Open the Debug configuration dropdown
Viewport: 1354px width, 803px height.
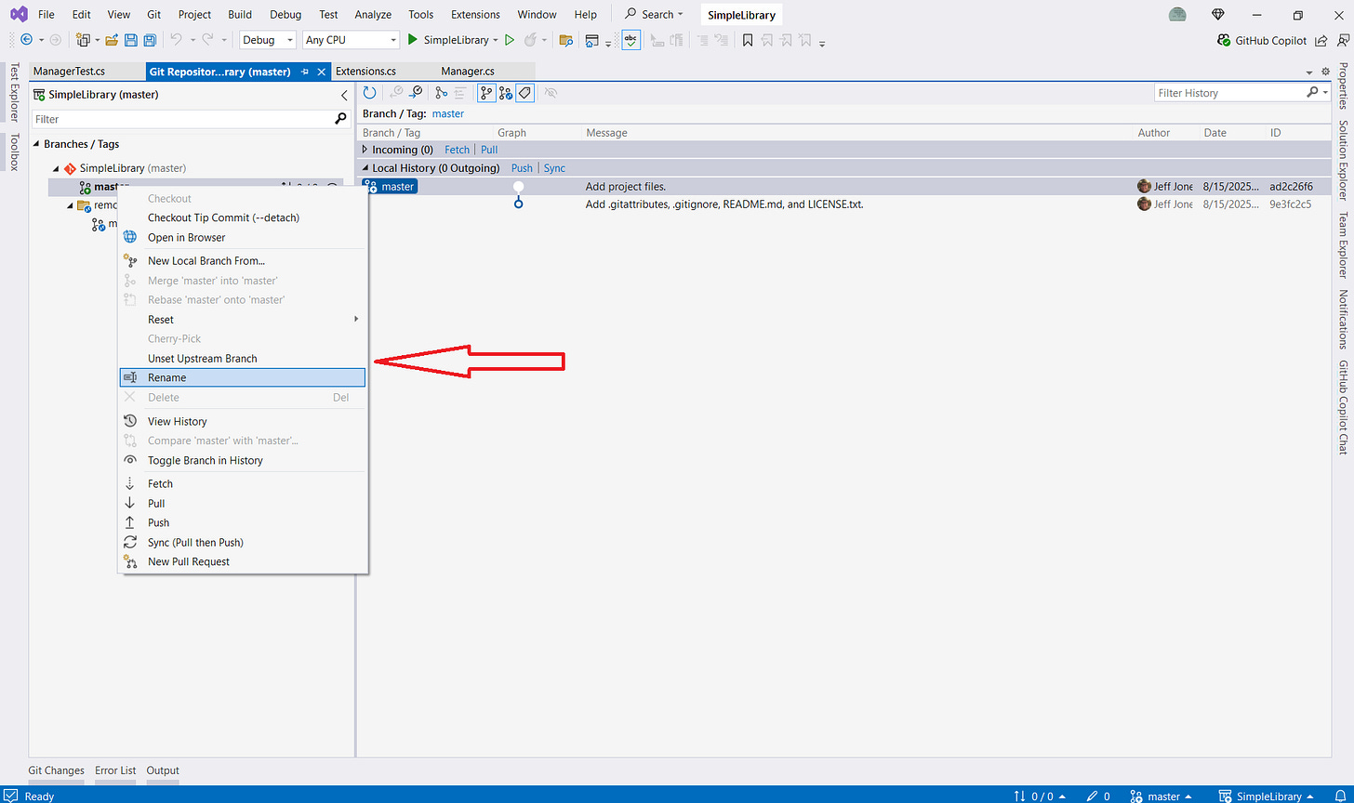tap(268, 40)
